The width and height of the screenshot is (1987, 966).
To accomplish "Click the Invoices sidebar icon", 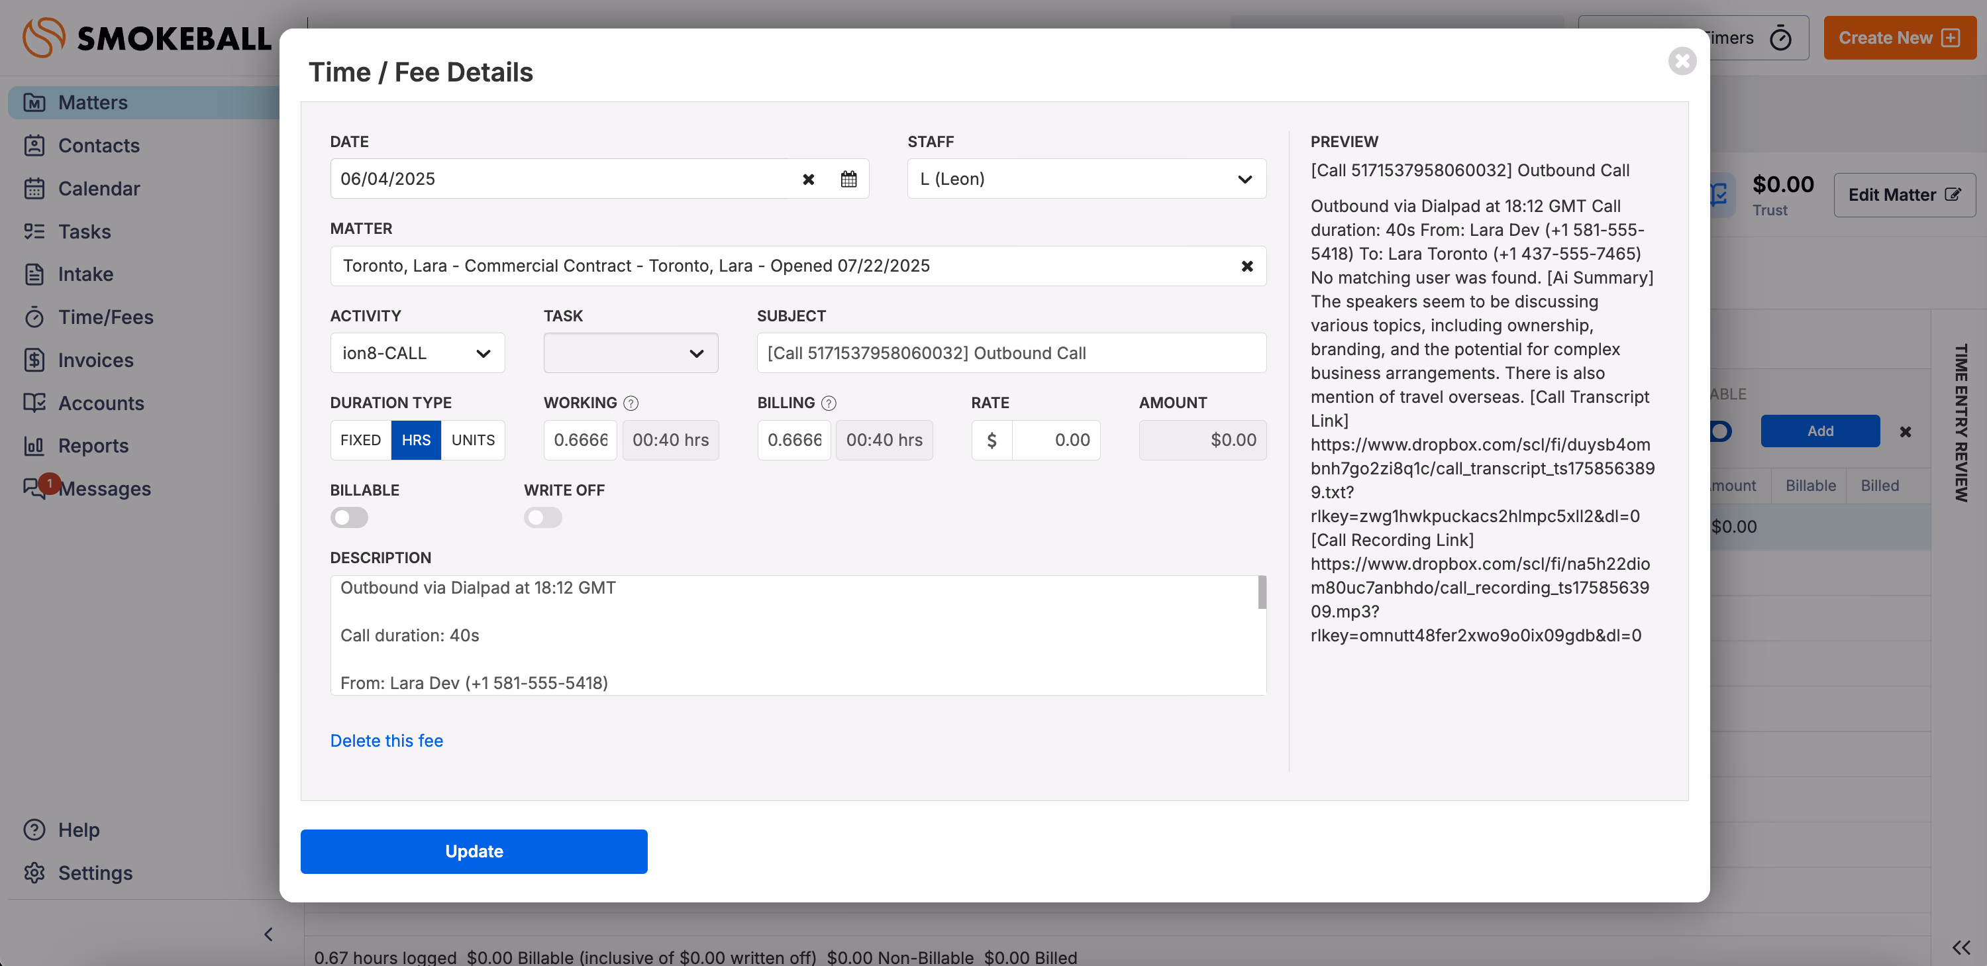I will (34, 360).
